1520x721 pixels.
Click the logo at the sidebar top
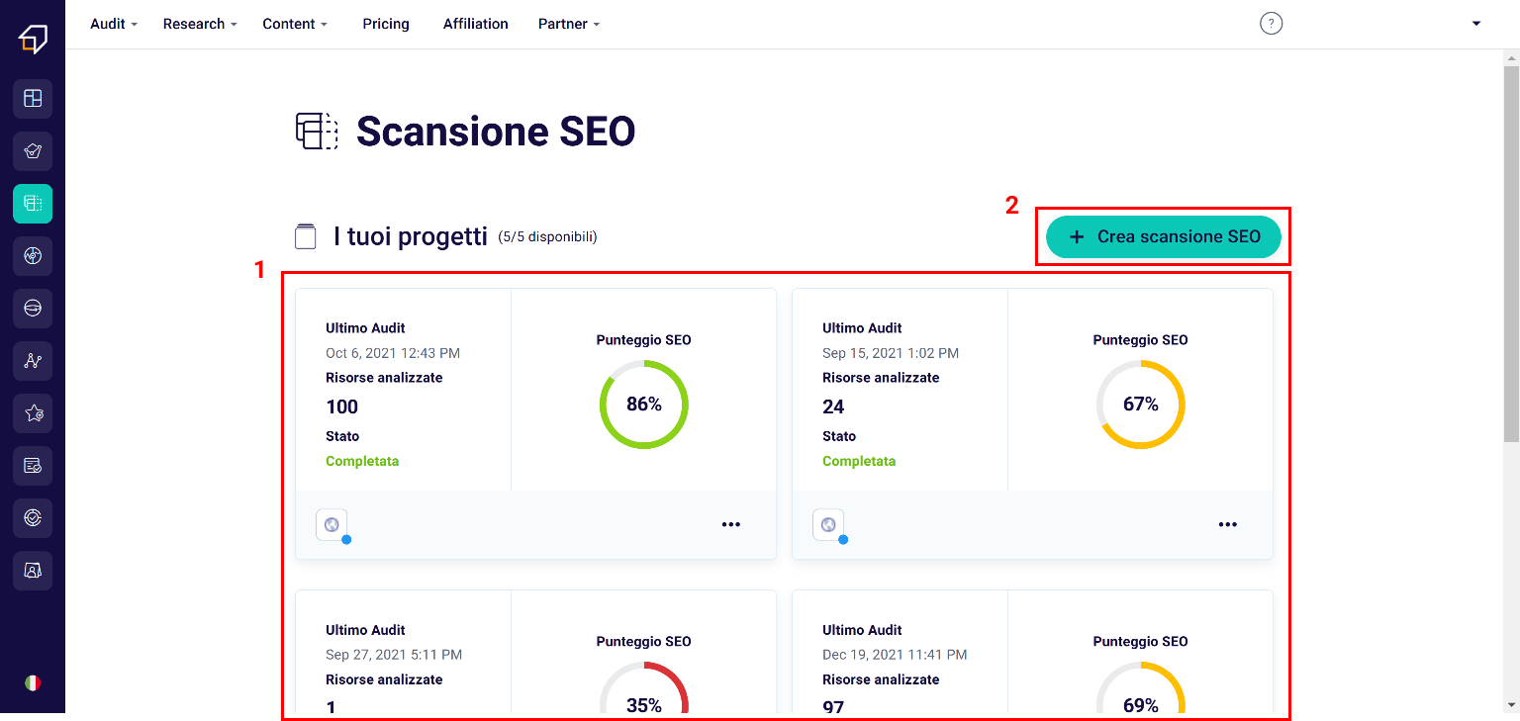[33, 38]
